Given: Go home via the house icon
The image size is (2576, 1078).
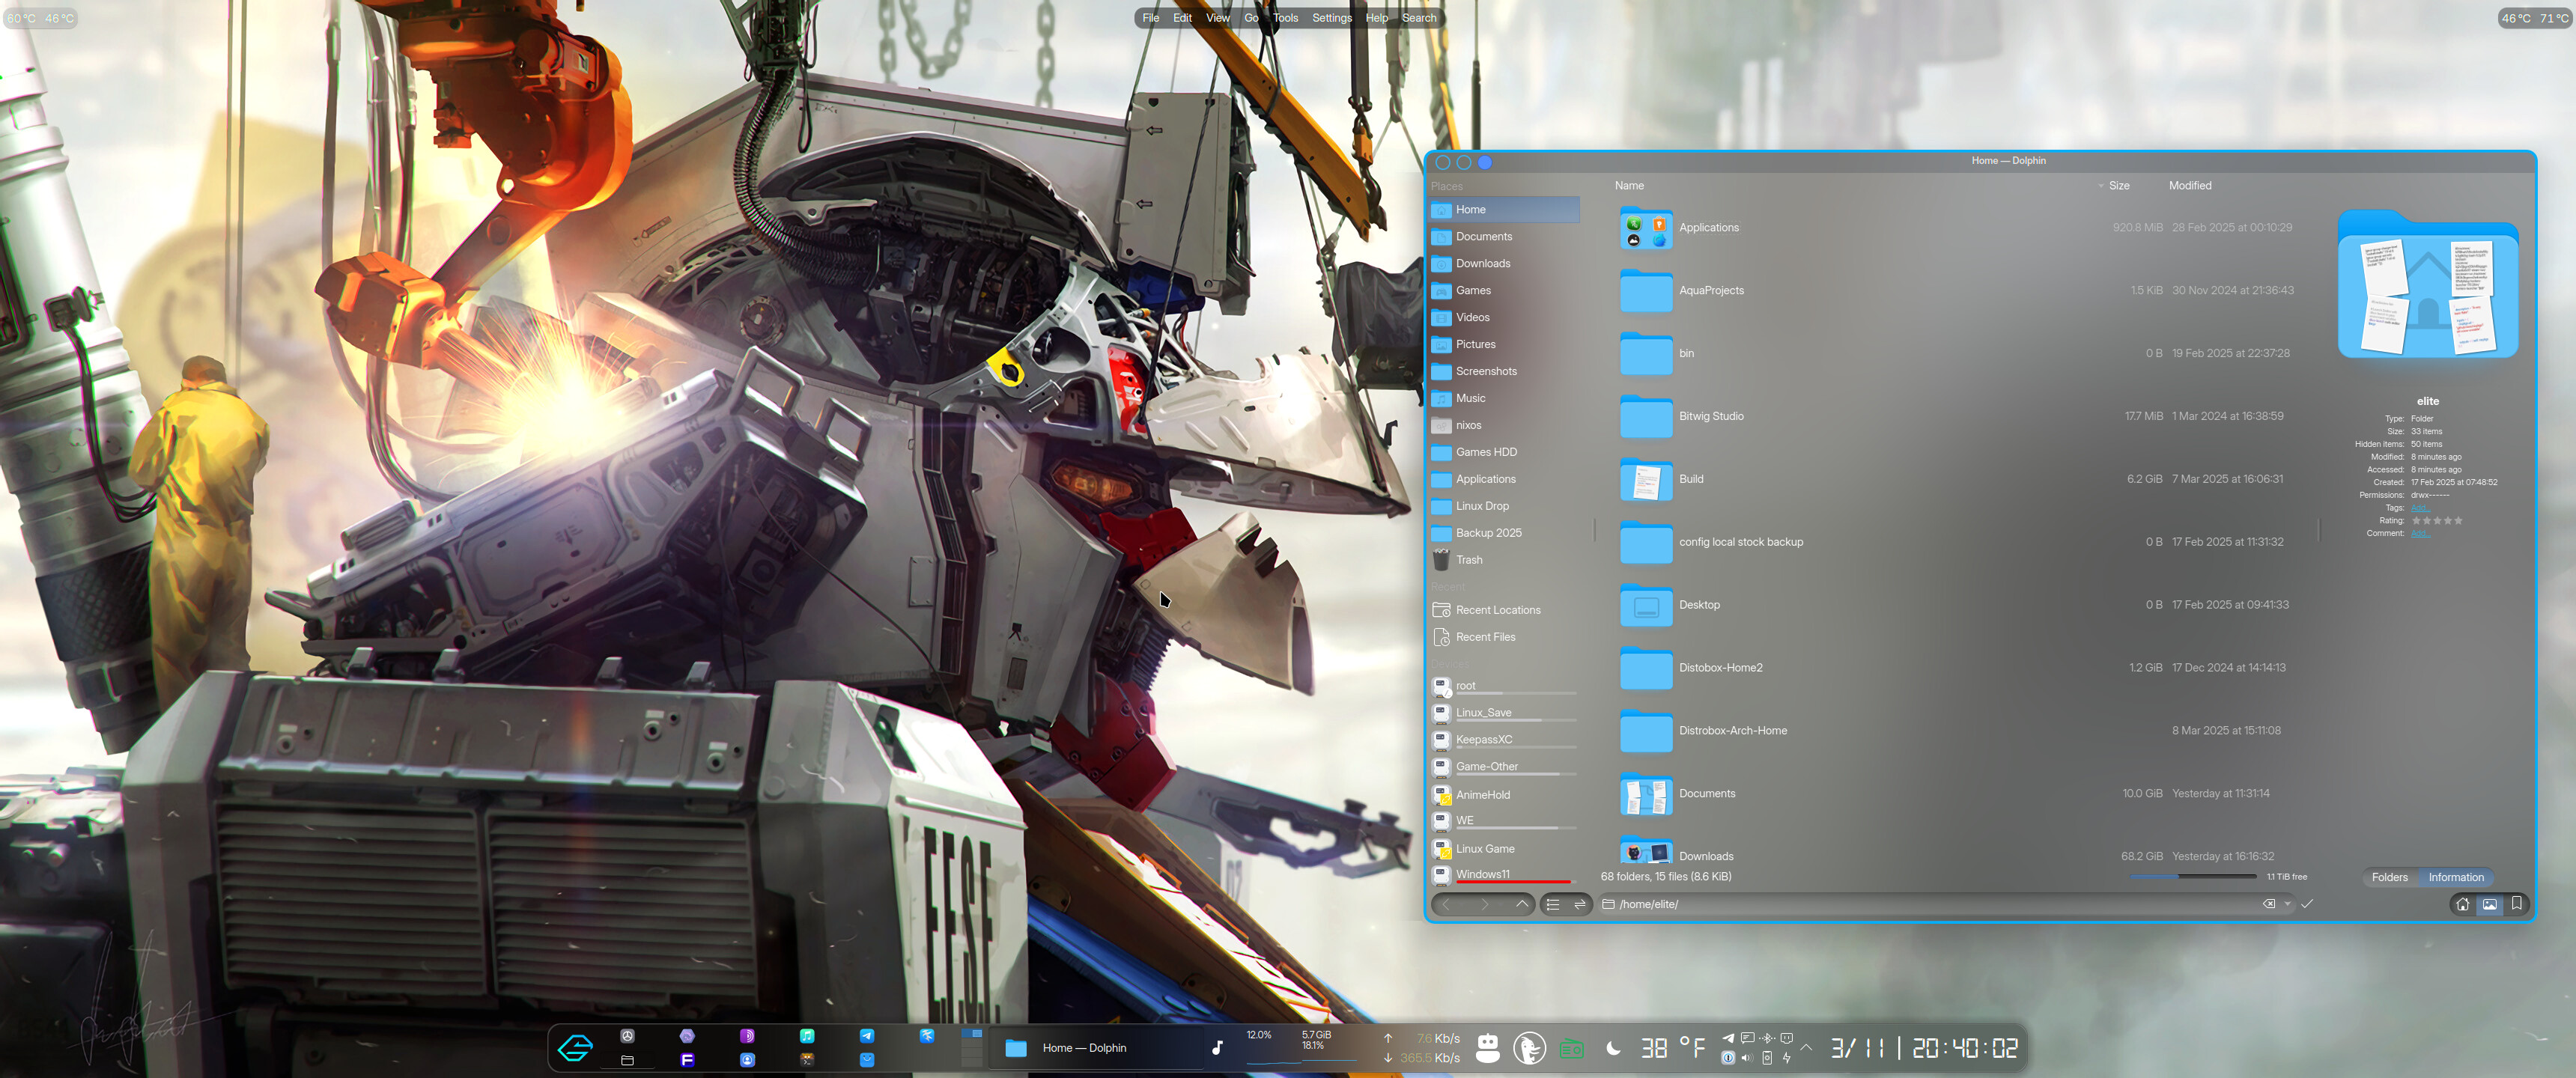Looking at the screenshot, I should pos(2463,904).
